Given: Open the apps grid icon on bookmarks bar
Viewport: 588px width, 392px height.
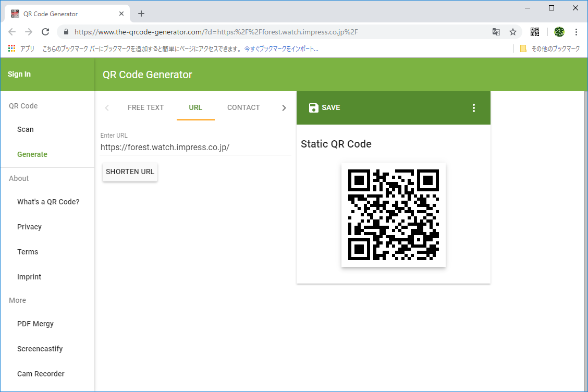Looking at the screenshot, I should [11, 48].
